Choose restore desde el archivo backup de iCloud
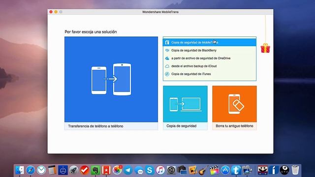Viewport: 315px width, 177px height. pyautogui.click(x=210, y=66)
